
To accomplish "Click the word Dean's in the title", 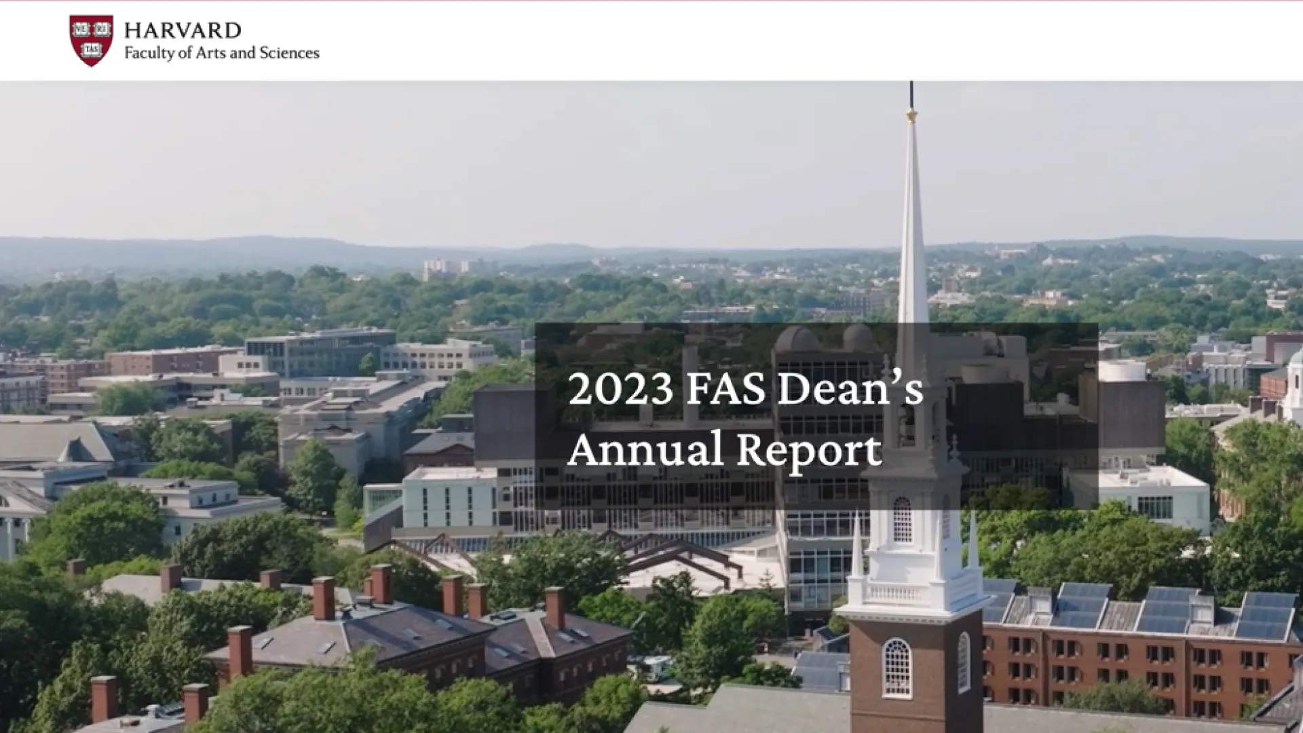I will pyautogui.click(x=850, y=390).
